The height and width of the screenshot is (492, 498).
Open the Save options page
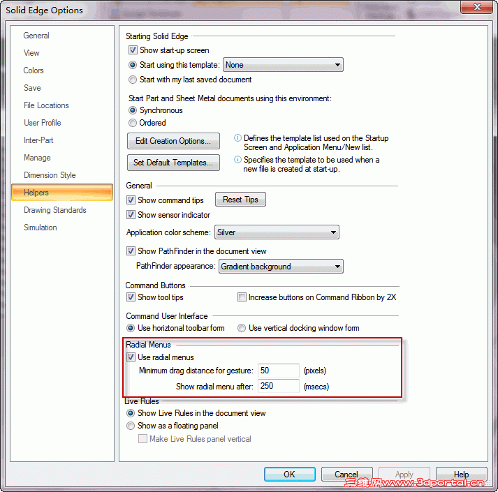[x=32, y=88]
